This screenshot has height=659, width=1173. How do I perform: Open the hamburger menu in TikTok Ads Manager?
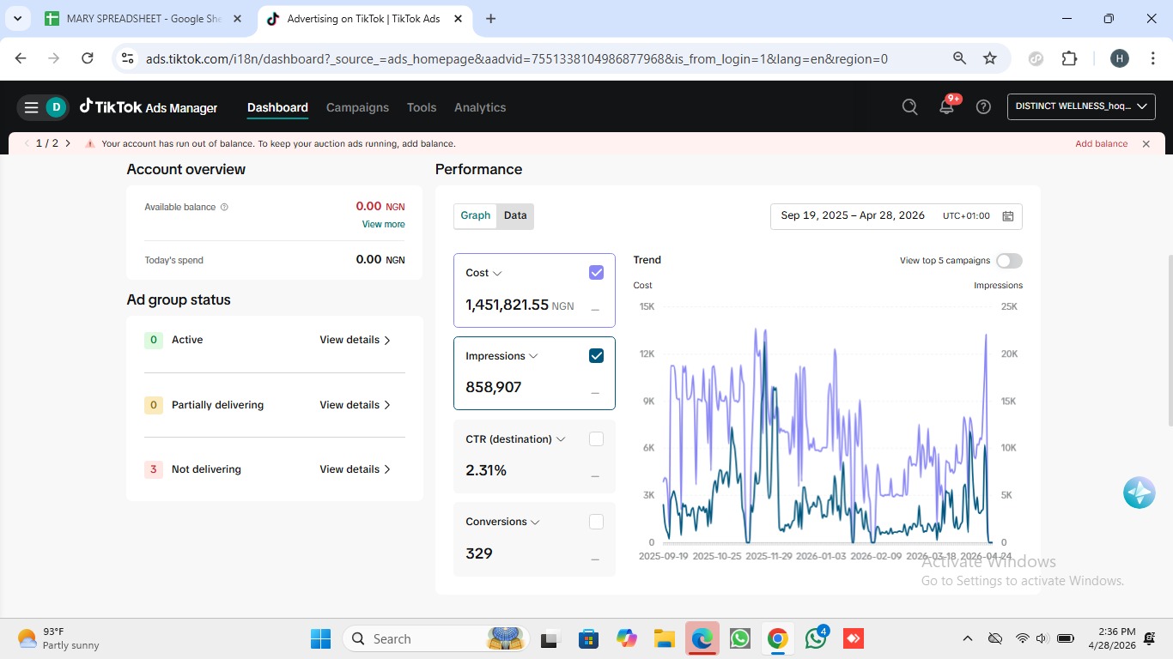coord(31,107)
